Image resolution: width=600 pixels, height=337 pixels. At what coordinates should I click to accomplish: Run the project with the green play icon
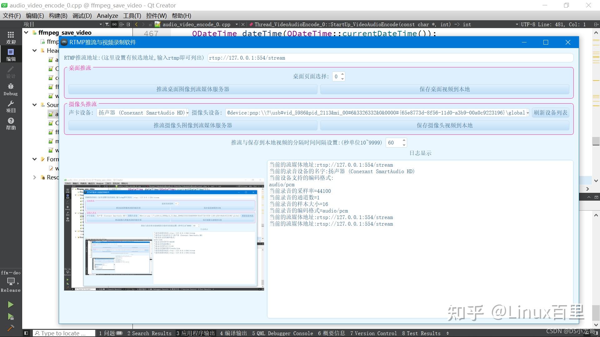(x=10, y=304)
